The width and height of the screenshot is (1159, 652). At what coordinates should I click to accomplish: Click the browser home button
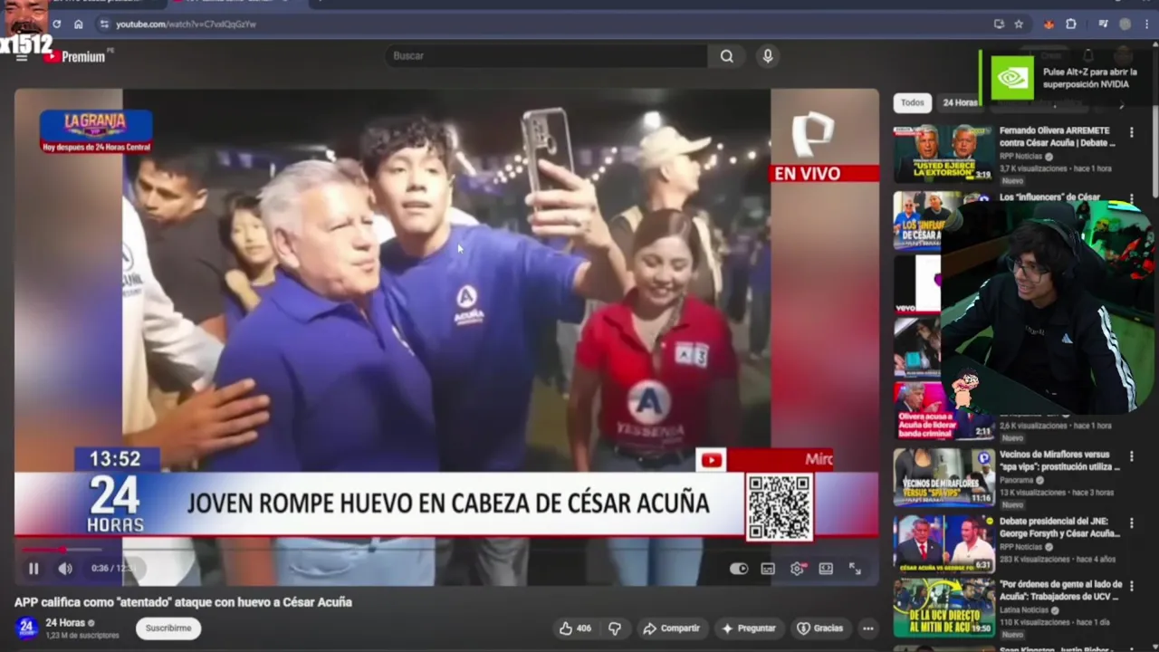pos(79,24)
